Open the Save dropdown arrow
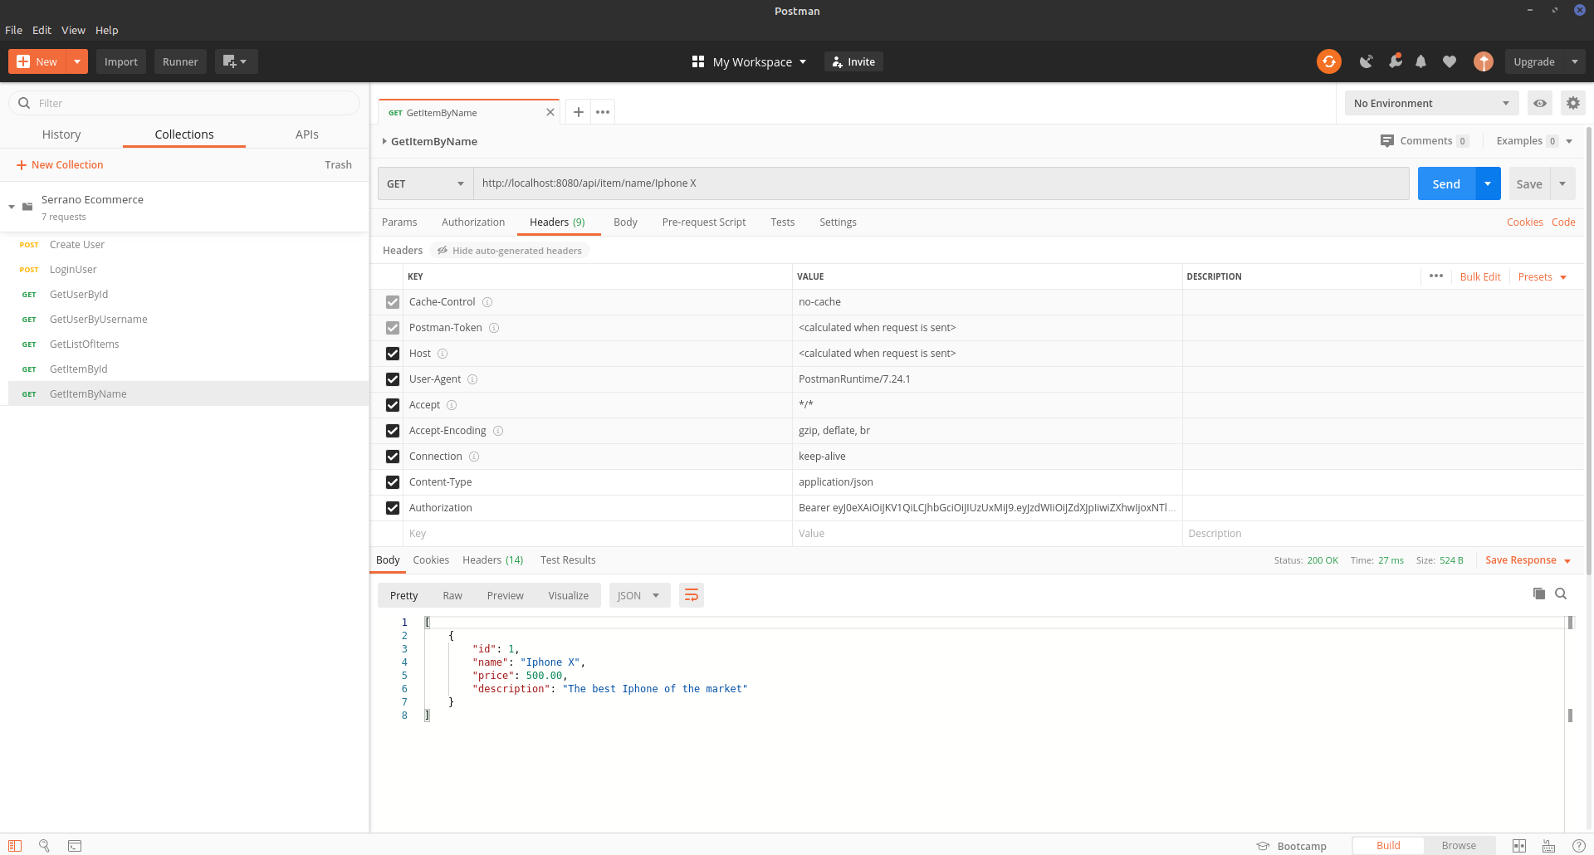This screenshot has width=1594, height=855. pyautogui.click(x=1562, y=183)
